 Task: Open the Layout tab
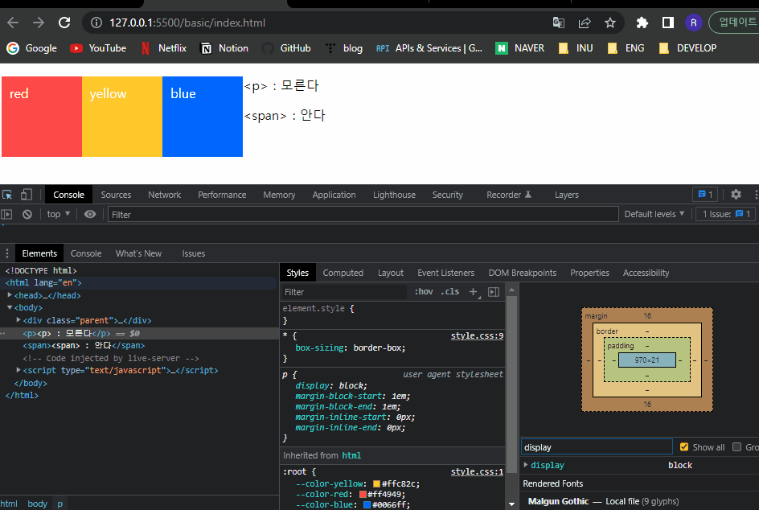(391, 273)
